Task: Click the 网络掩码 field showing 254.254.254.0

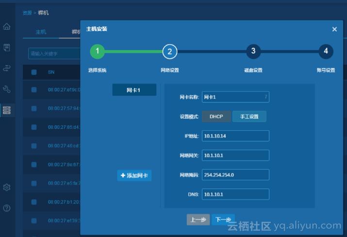Action: pos(235,175)
